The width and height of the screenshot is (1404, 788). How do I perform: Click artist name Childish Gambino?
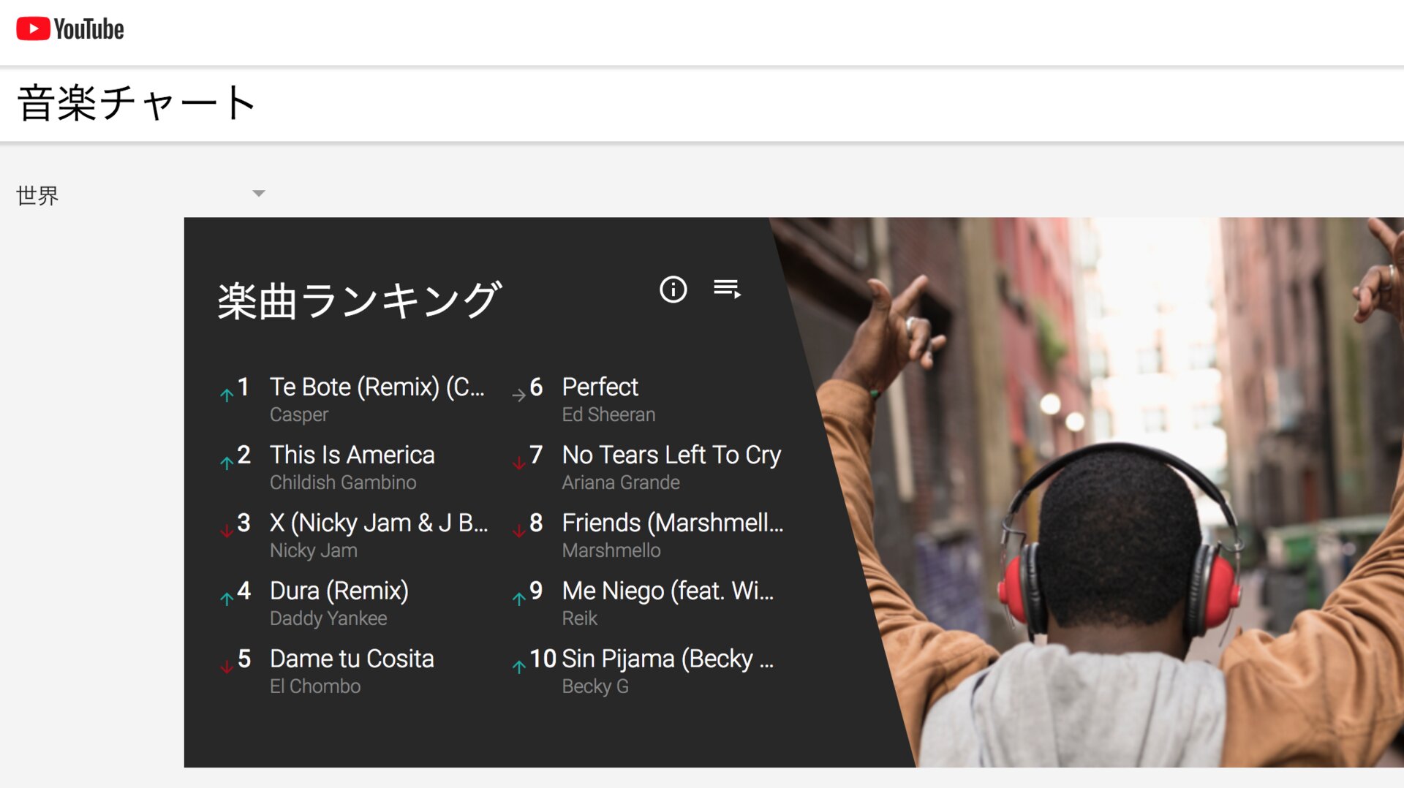click(343, 482)
